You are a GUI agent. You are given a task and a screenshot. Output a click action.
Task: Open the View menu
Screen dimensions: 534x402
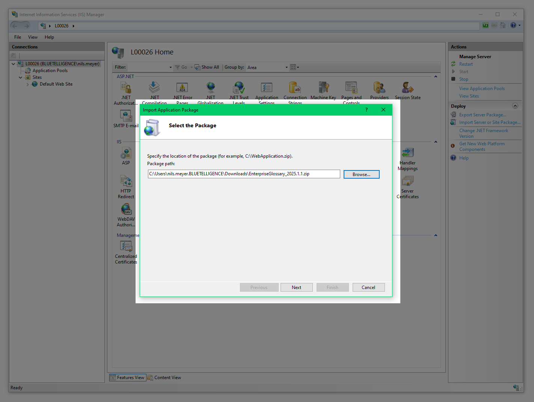33,37
